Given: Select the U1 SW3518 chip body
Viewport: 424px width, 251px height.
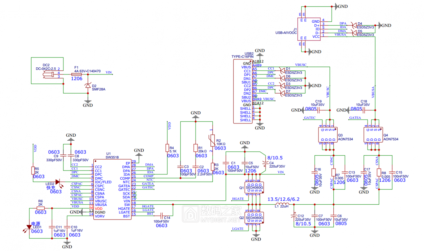Looking at the screenshot, I should [112, 189].
